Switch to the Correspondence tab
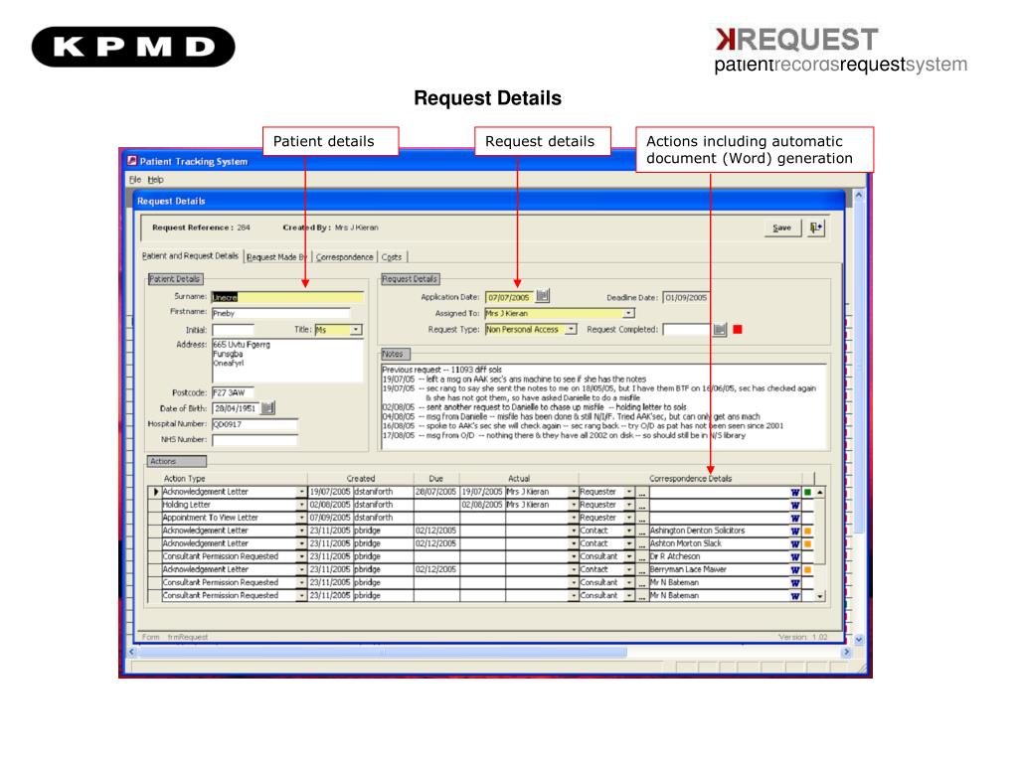 click(x=344, y=257)
